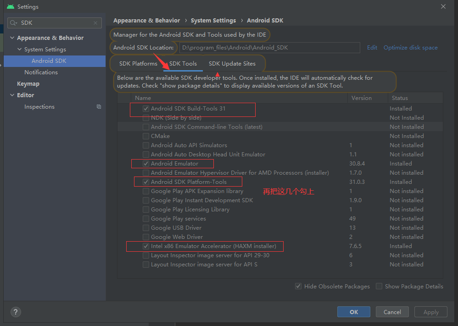458x326 pixels.
Task: Open Keymap settings page
Action: [x=28, y=84]
